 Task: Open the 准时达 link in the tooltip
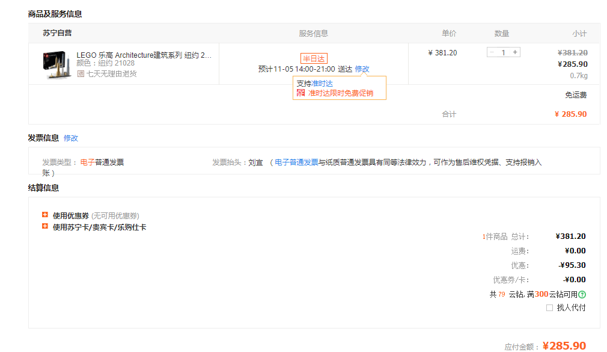point(322,84)
